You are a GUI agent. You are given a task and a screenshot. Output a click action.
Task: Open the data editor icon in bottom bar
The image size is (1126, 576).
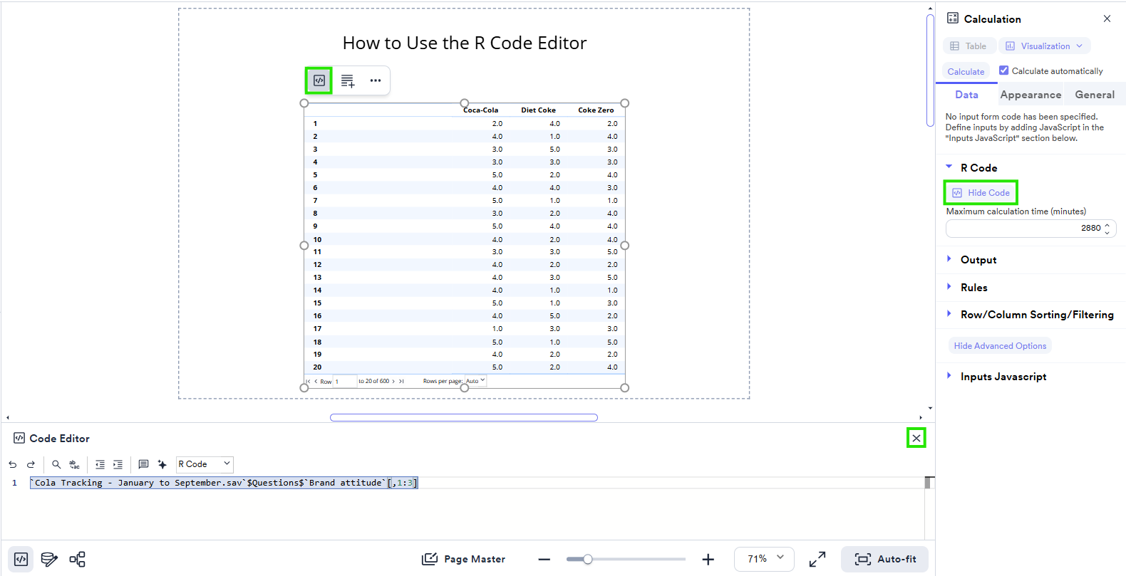(x=49, y=559)
